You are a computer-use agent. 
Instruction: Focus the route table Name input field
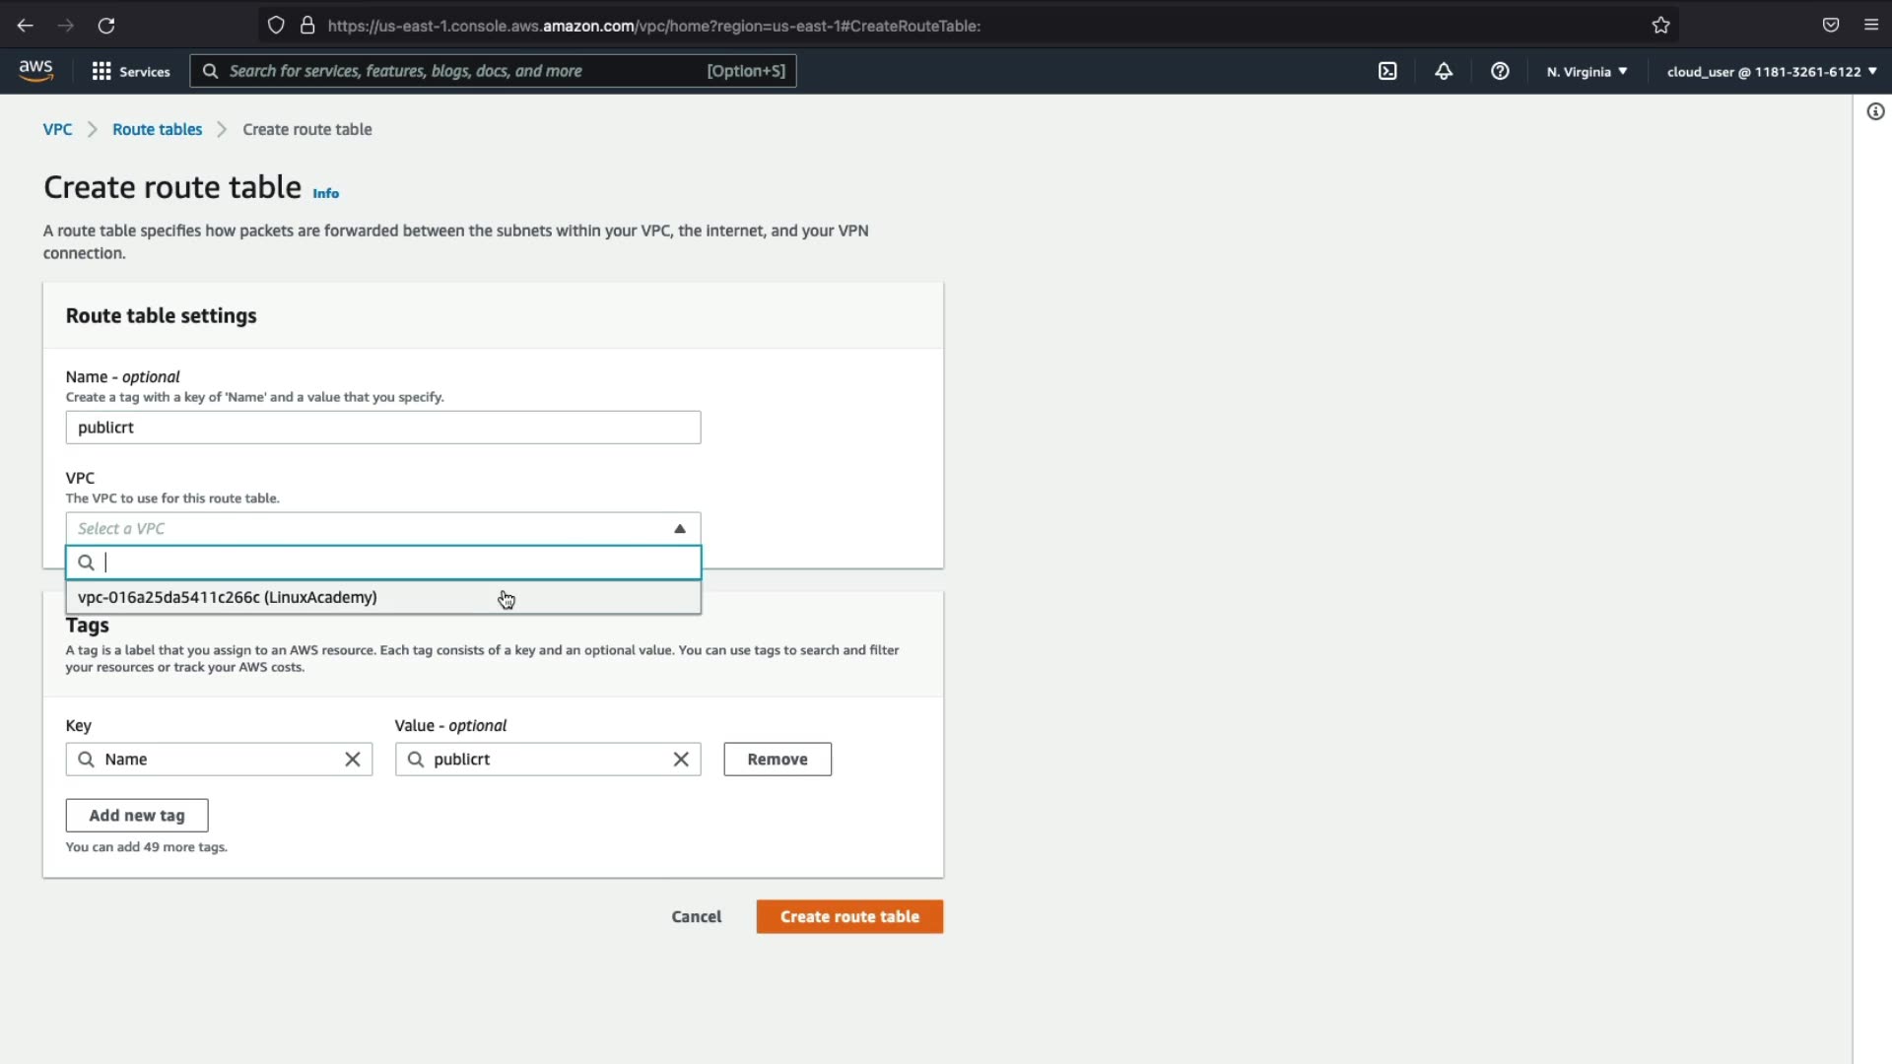383,428
